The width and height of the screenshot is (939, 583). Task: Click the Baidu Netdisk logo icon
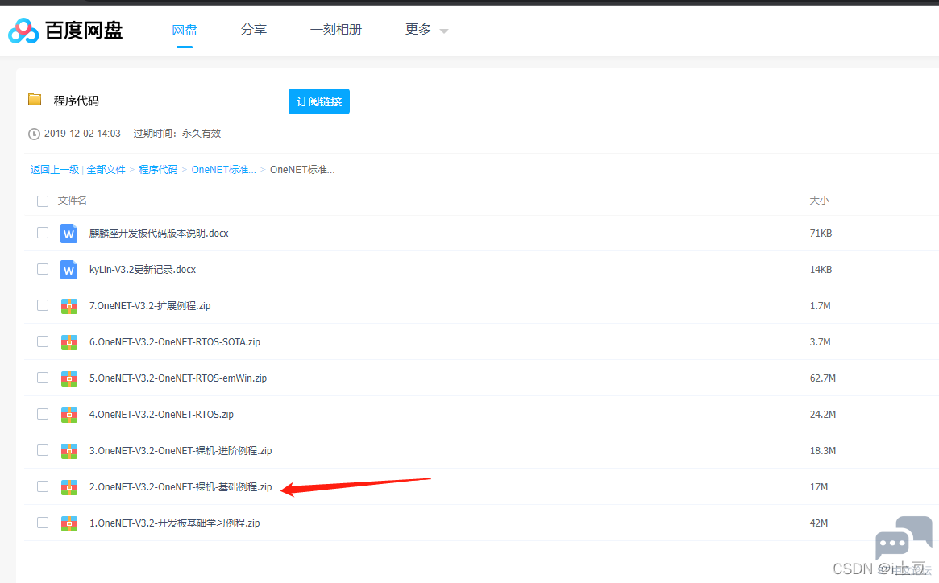(x=23, y=31)
